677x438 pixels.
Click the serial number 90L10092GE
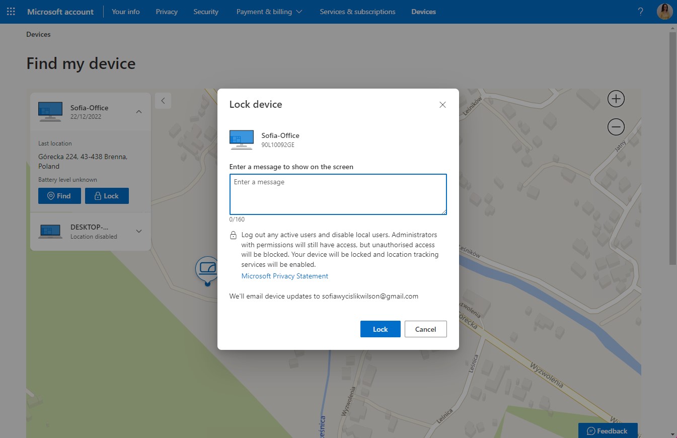pyautogui.click(x=278, y=145)
